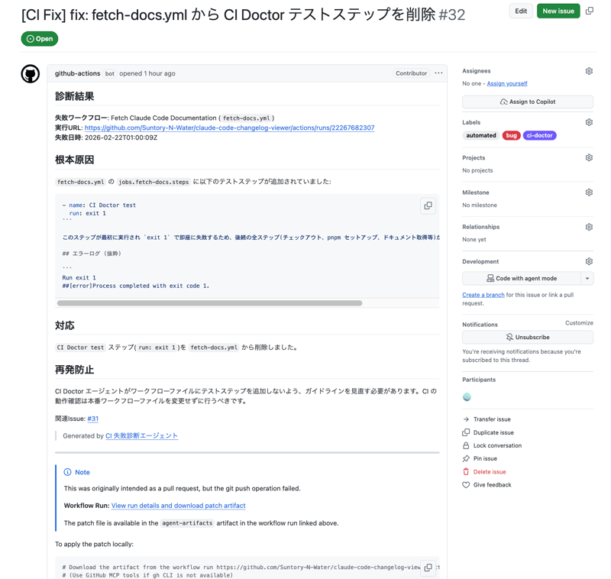Screen dimensions: 611x579
Task: Delete issue via the trash icon
Action: pos(466,471)
